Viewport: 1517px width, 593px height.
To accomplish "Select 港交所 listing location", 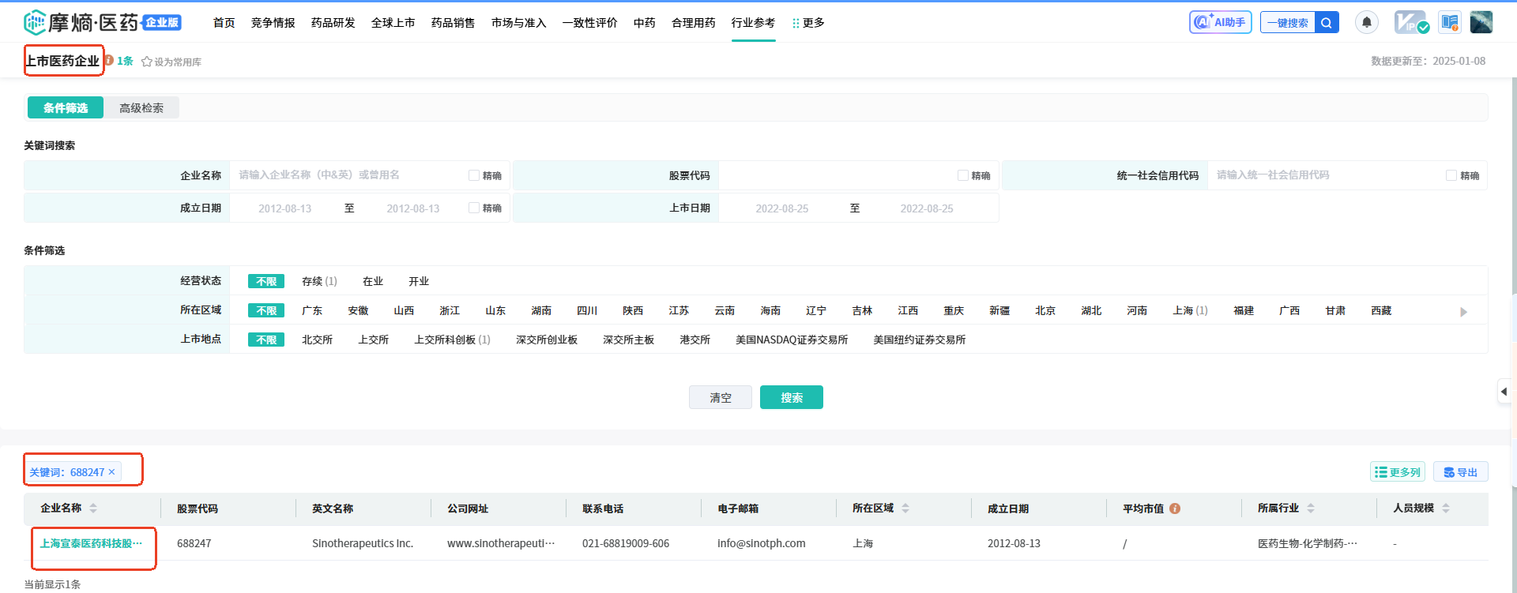I will 695,340.
